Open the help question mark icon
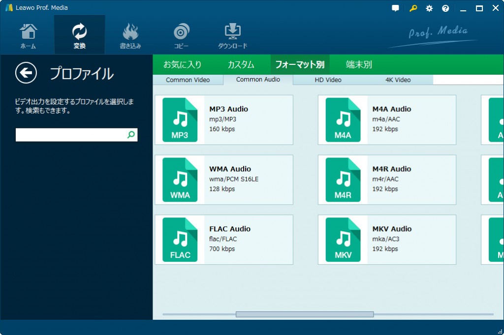 coord(445,8)
